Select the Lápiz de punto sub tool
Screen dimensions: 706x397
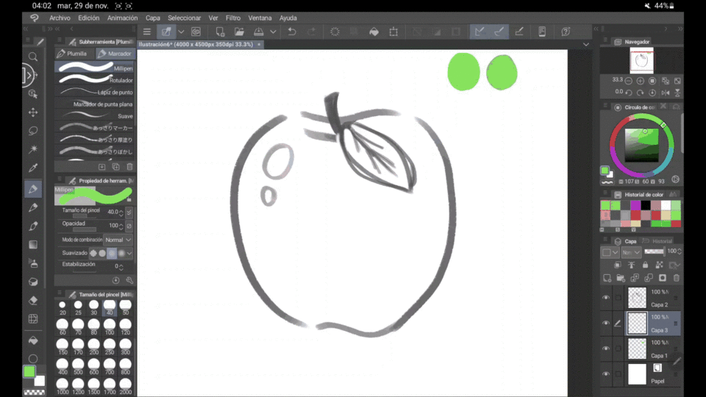click(x=95, y=92)
